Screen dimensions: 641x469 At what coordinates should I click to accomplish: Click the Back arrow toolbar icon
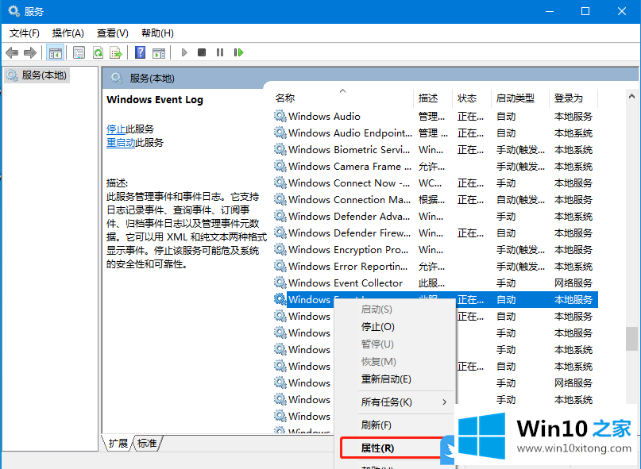tap(12, 52)
